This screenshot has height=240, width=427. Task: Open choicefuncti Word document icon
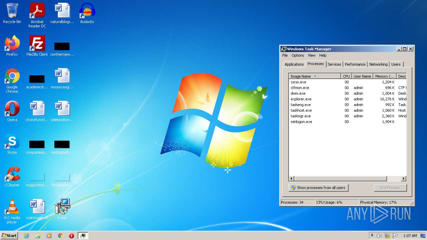[37, 111]
